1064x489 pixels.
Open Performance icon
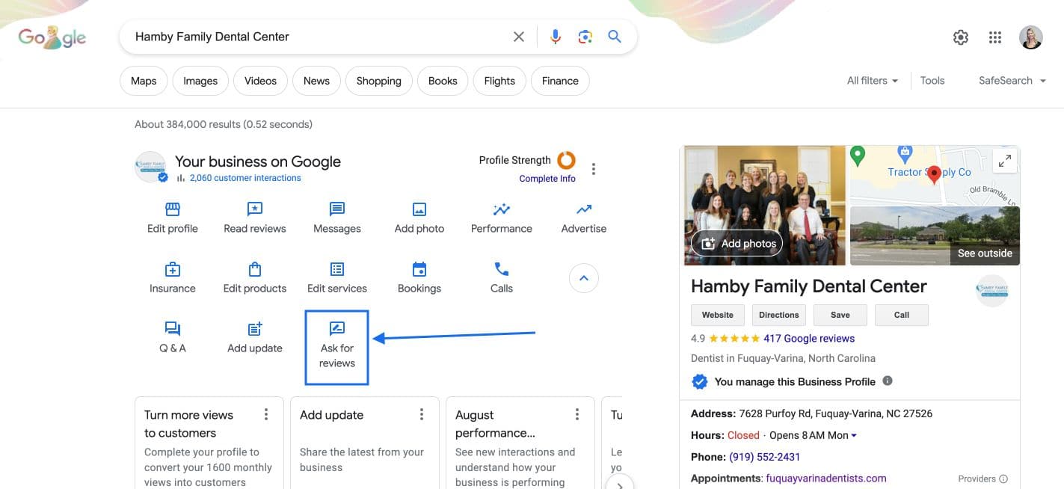click(x=502, y=209)
